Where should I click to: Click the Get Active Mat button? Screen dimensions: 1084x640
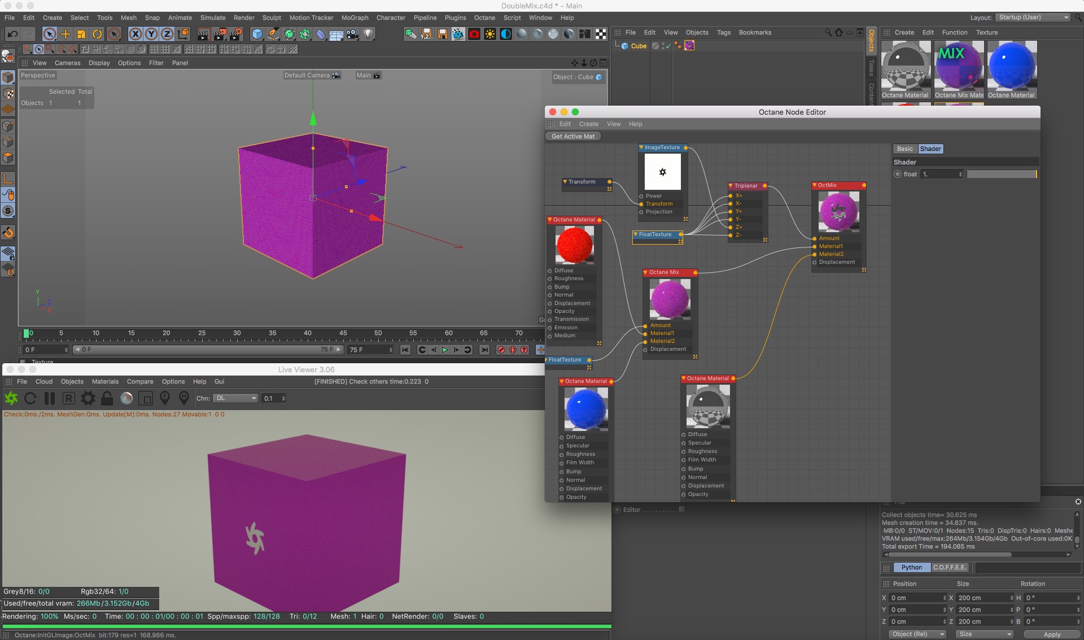coord(572,137)
